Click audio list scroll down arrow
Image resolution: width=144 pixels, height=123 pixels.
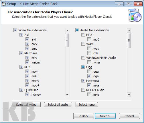[x=129, y=95]
